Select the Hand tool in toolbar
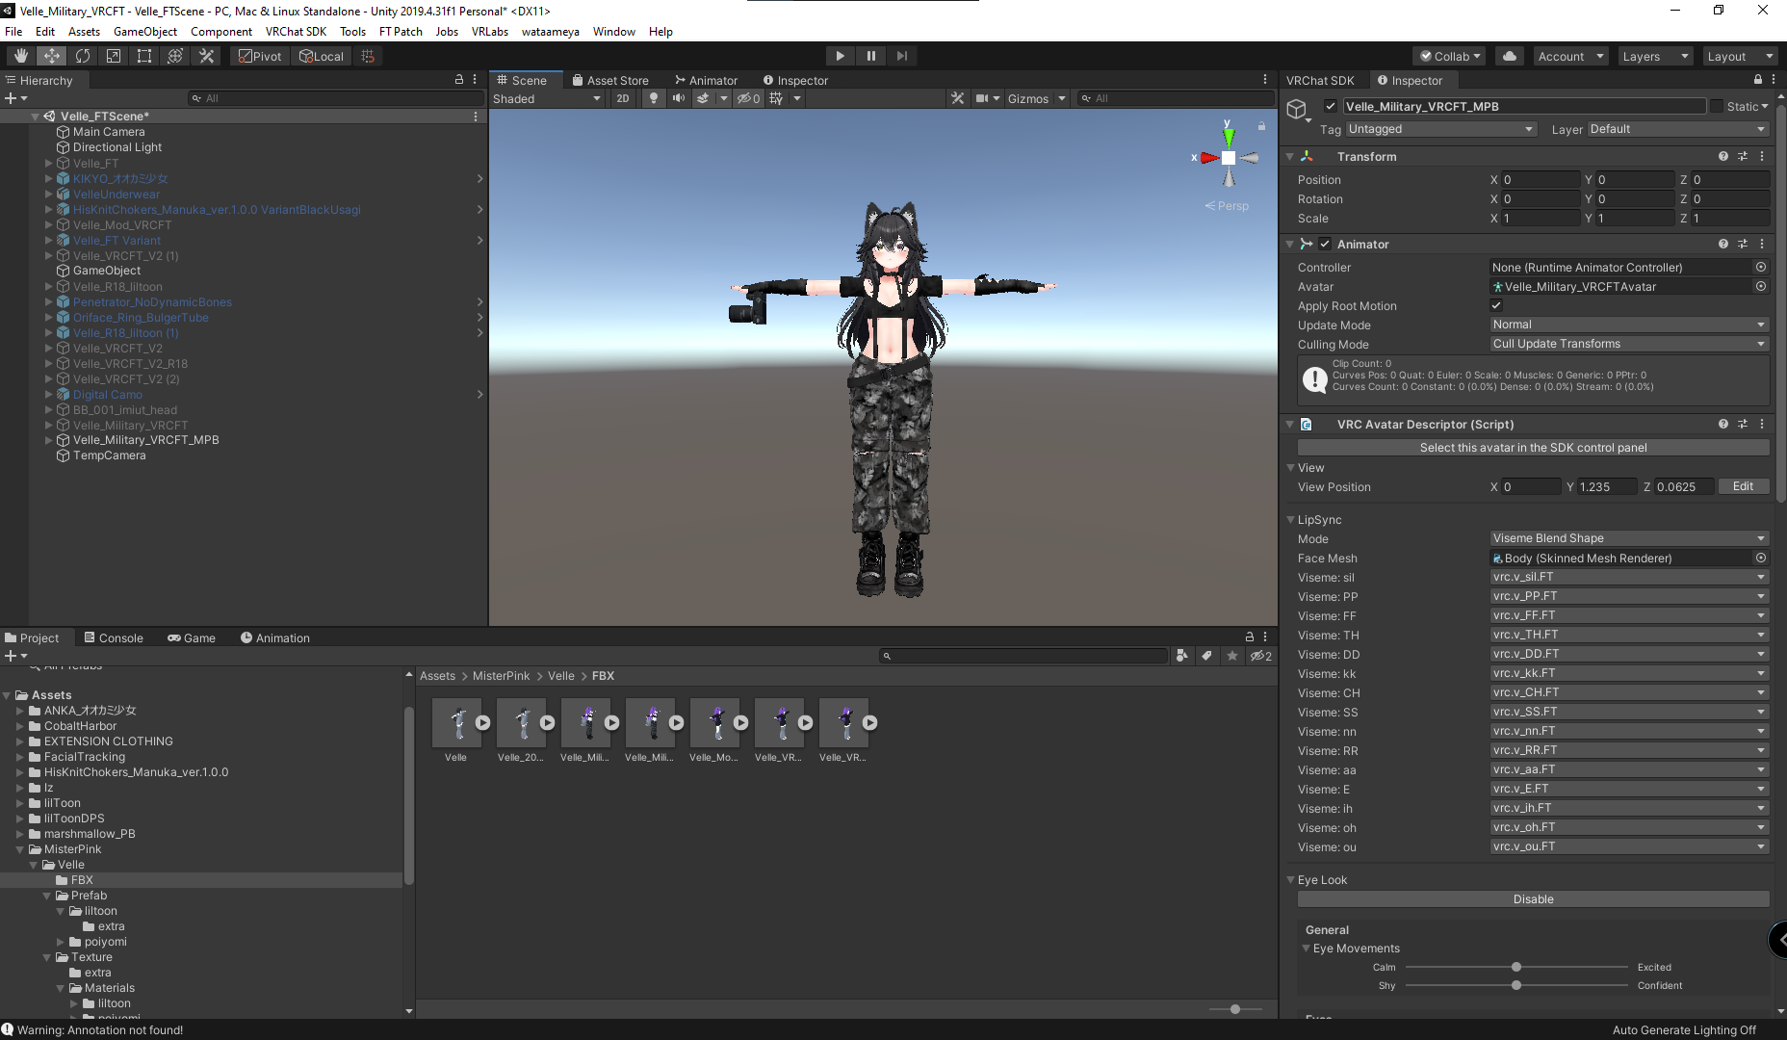 pos(21,56)
